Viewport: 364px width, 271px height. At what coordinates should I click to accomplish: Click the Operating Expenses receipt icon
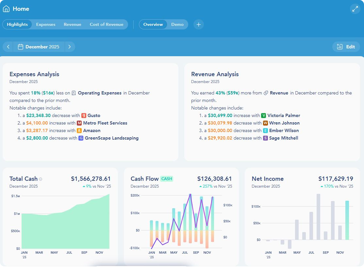[x=74, y=93]
